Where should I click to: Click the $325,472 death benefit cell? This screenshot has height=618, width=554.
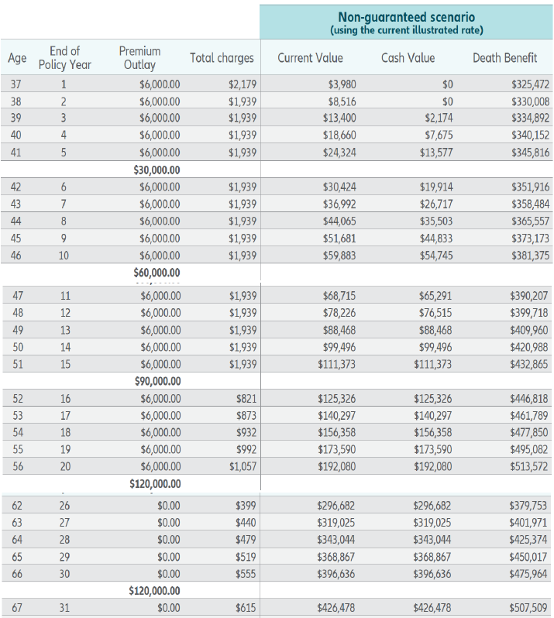pyautogui.click(x=530, y=84)
